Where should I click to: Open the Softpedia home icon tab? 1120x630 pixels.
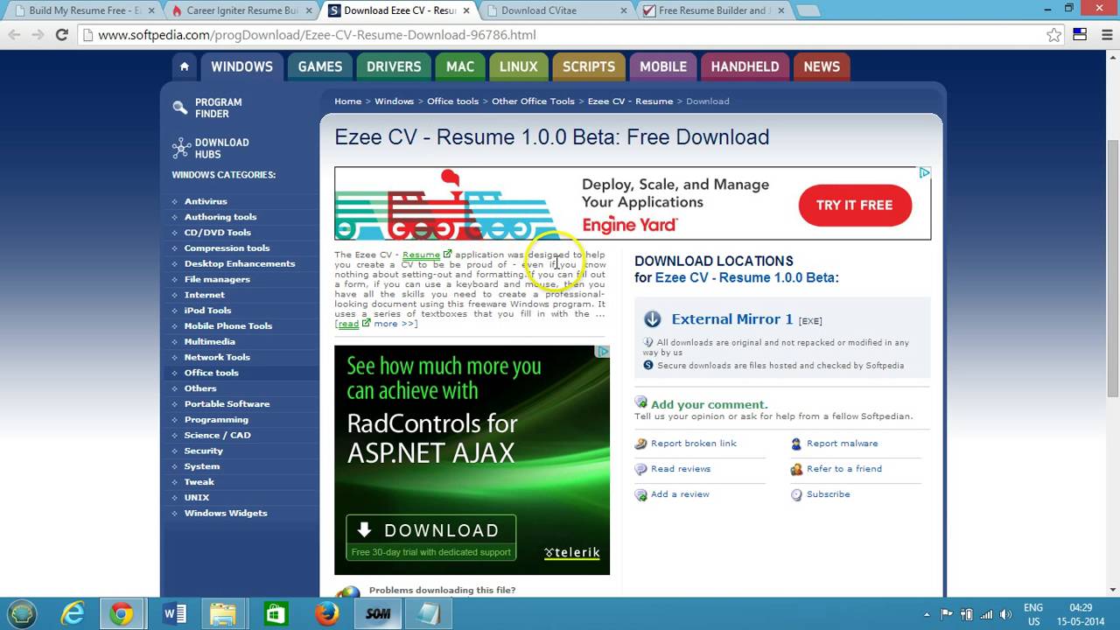[184, 66]
